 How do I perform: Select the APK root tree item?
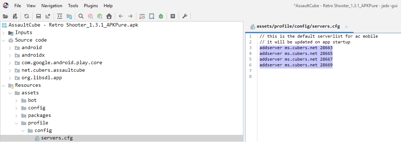point(73,25)
